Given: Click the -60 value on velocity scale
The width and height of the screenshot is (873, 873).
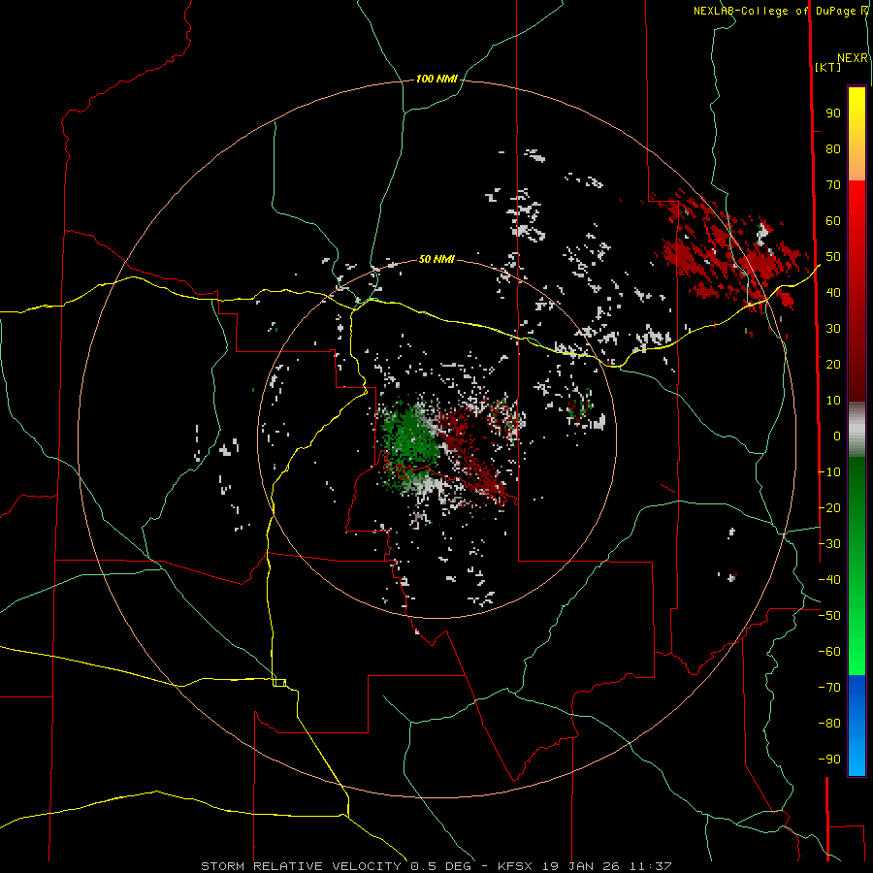Looking at the screenshot, I should click(829, 652).
